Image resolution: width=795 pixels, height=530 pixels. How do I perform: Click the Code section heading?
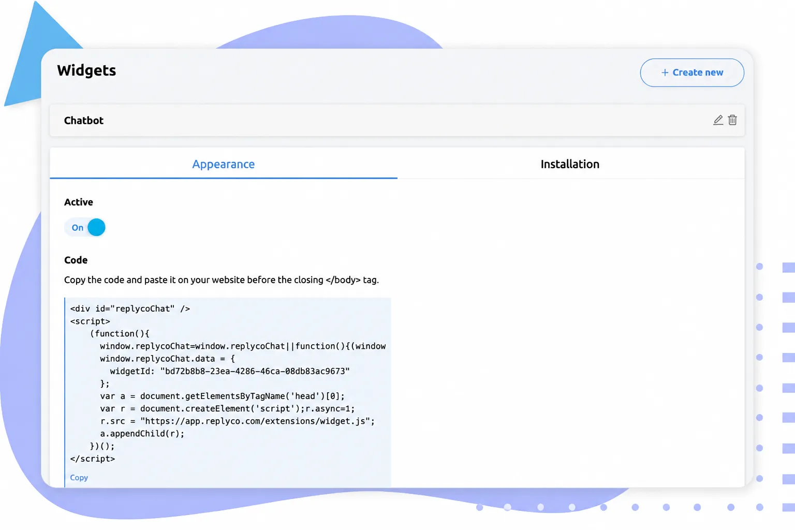(76, 260)
